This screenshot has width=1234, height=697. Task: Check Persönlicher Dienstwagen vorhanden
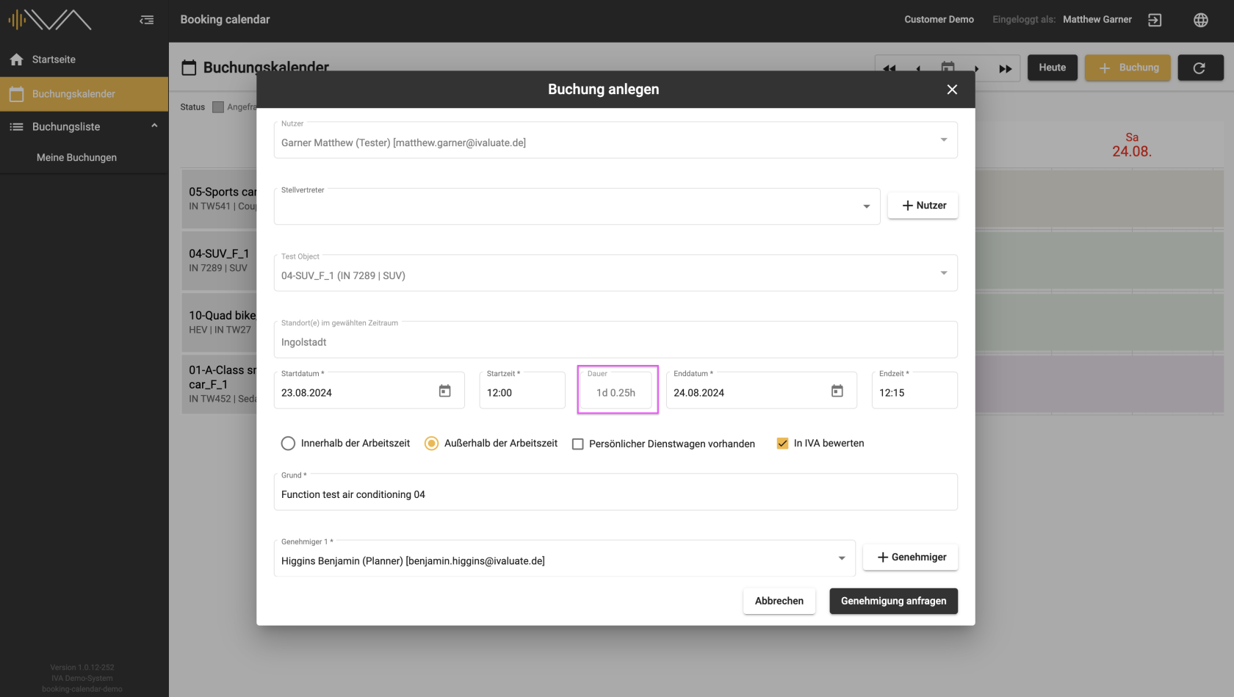578,444
